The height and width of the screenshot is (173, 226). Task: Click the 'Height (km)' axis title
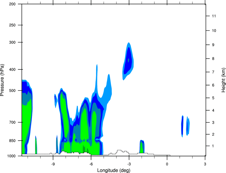tap(223, 80)
